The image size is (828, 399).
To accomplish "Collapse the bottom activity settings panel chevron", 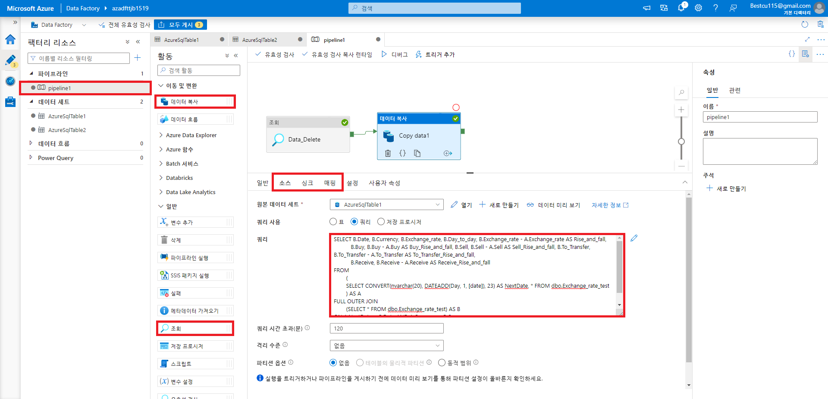I will click(685, 182).
